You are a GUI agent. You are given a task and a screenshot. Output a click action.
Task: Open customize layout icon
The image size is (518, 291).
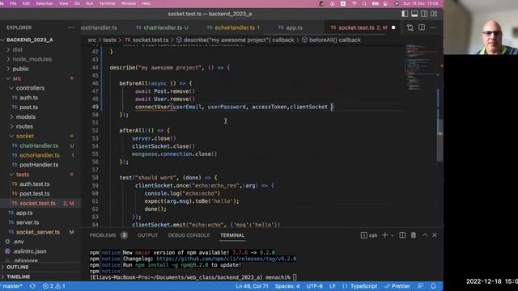[x=434, y=14]
